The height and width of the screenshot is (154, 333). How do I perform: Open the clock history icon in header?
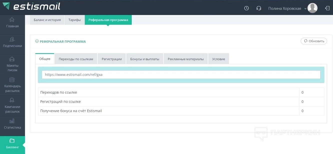point(246,8)
